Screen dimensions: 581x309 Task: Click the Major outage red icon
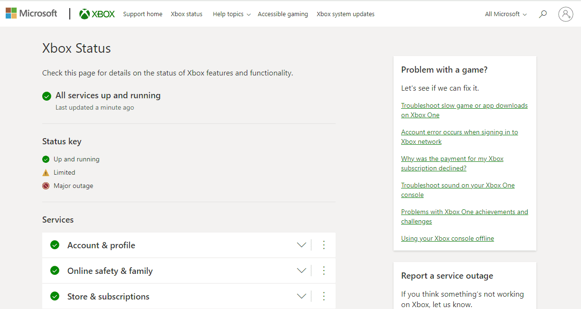[46, 186]
